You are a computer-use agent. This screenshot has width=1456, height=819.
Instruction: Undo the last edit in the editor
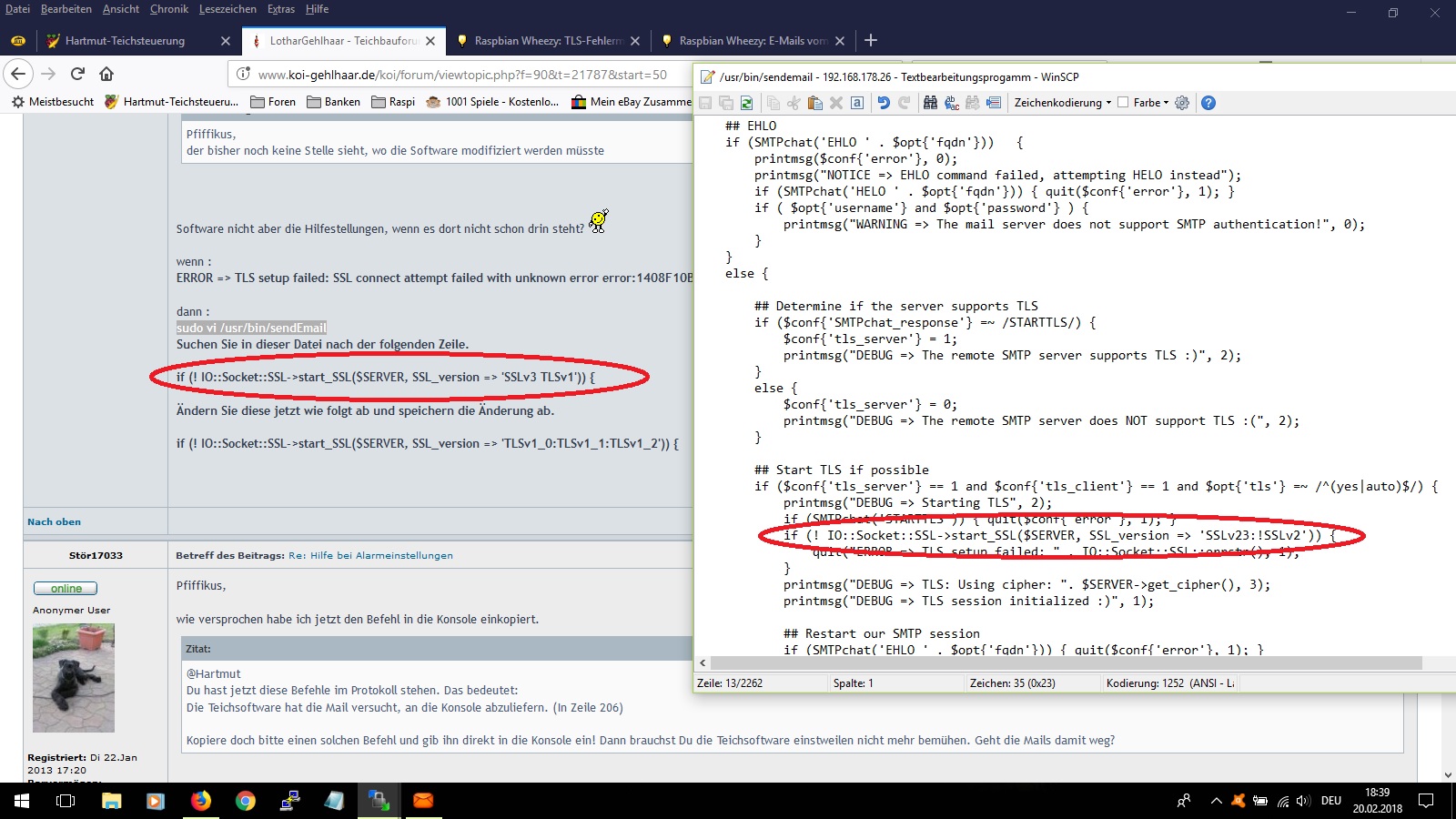tap(883, 103)
